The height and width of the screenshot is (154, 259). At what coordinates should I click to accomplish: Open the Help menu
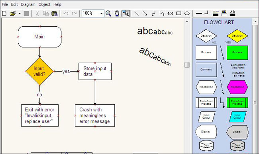pos(57,4)
